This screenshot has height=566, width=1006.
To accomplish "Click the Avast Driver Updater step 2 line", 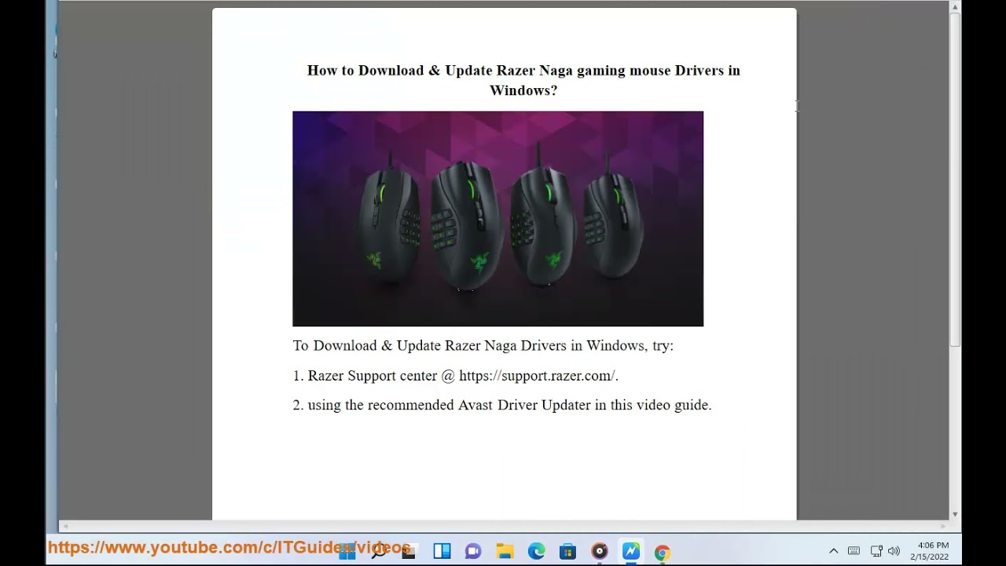I will point(501,406).
